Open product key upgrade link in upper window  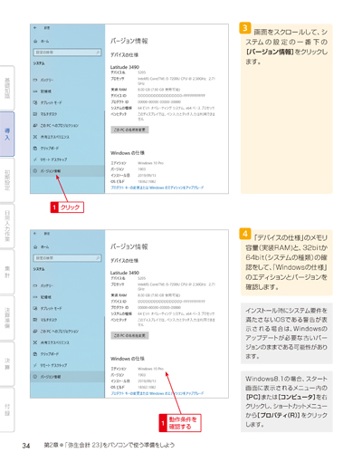click(x=157, y=188)
